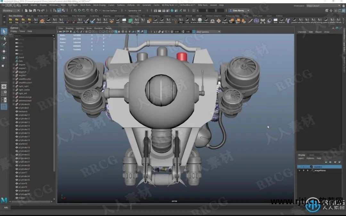Open the Modeling menu set dropdown

(x=11, y=11)
